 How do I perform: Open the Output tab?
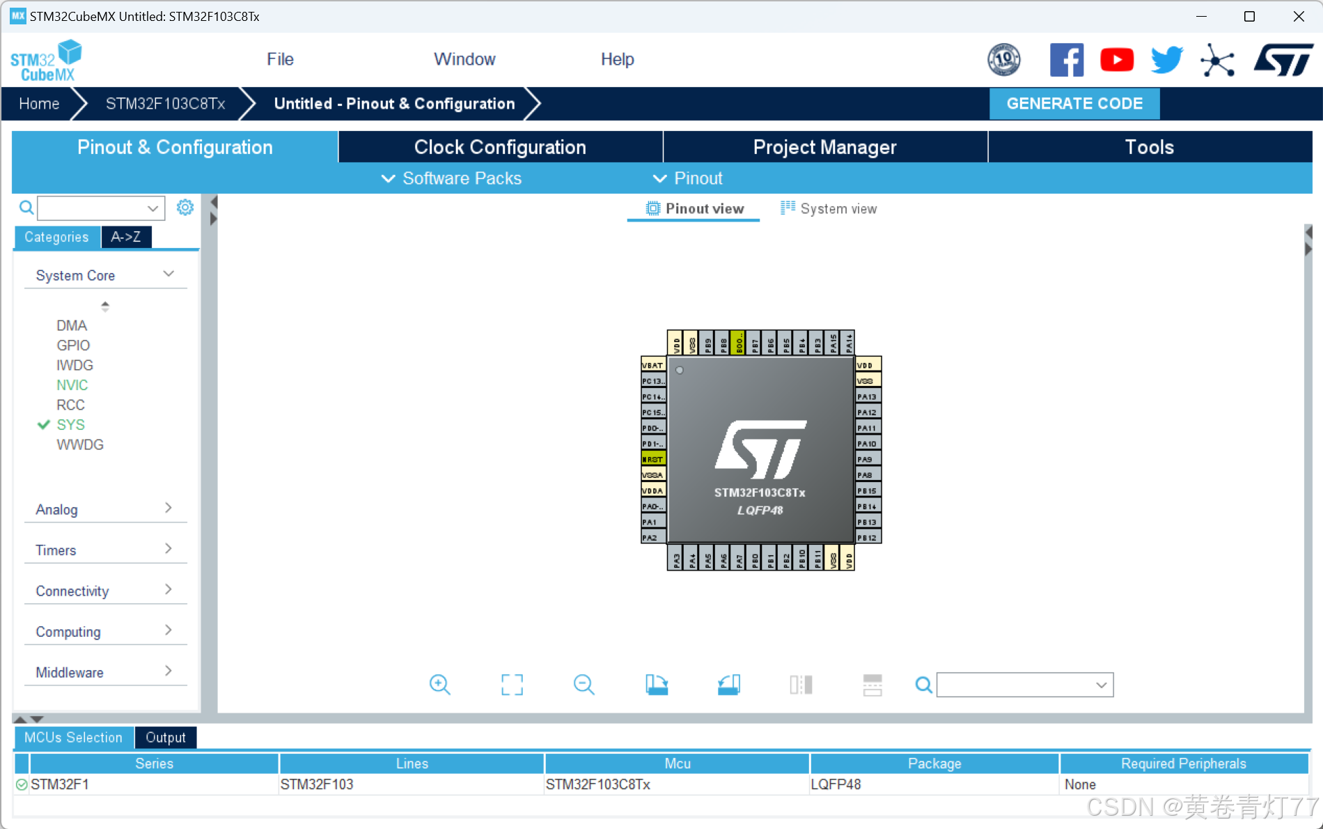click(166, 737)
